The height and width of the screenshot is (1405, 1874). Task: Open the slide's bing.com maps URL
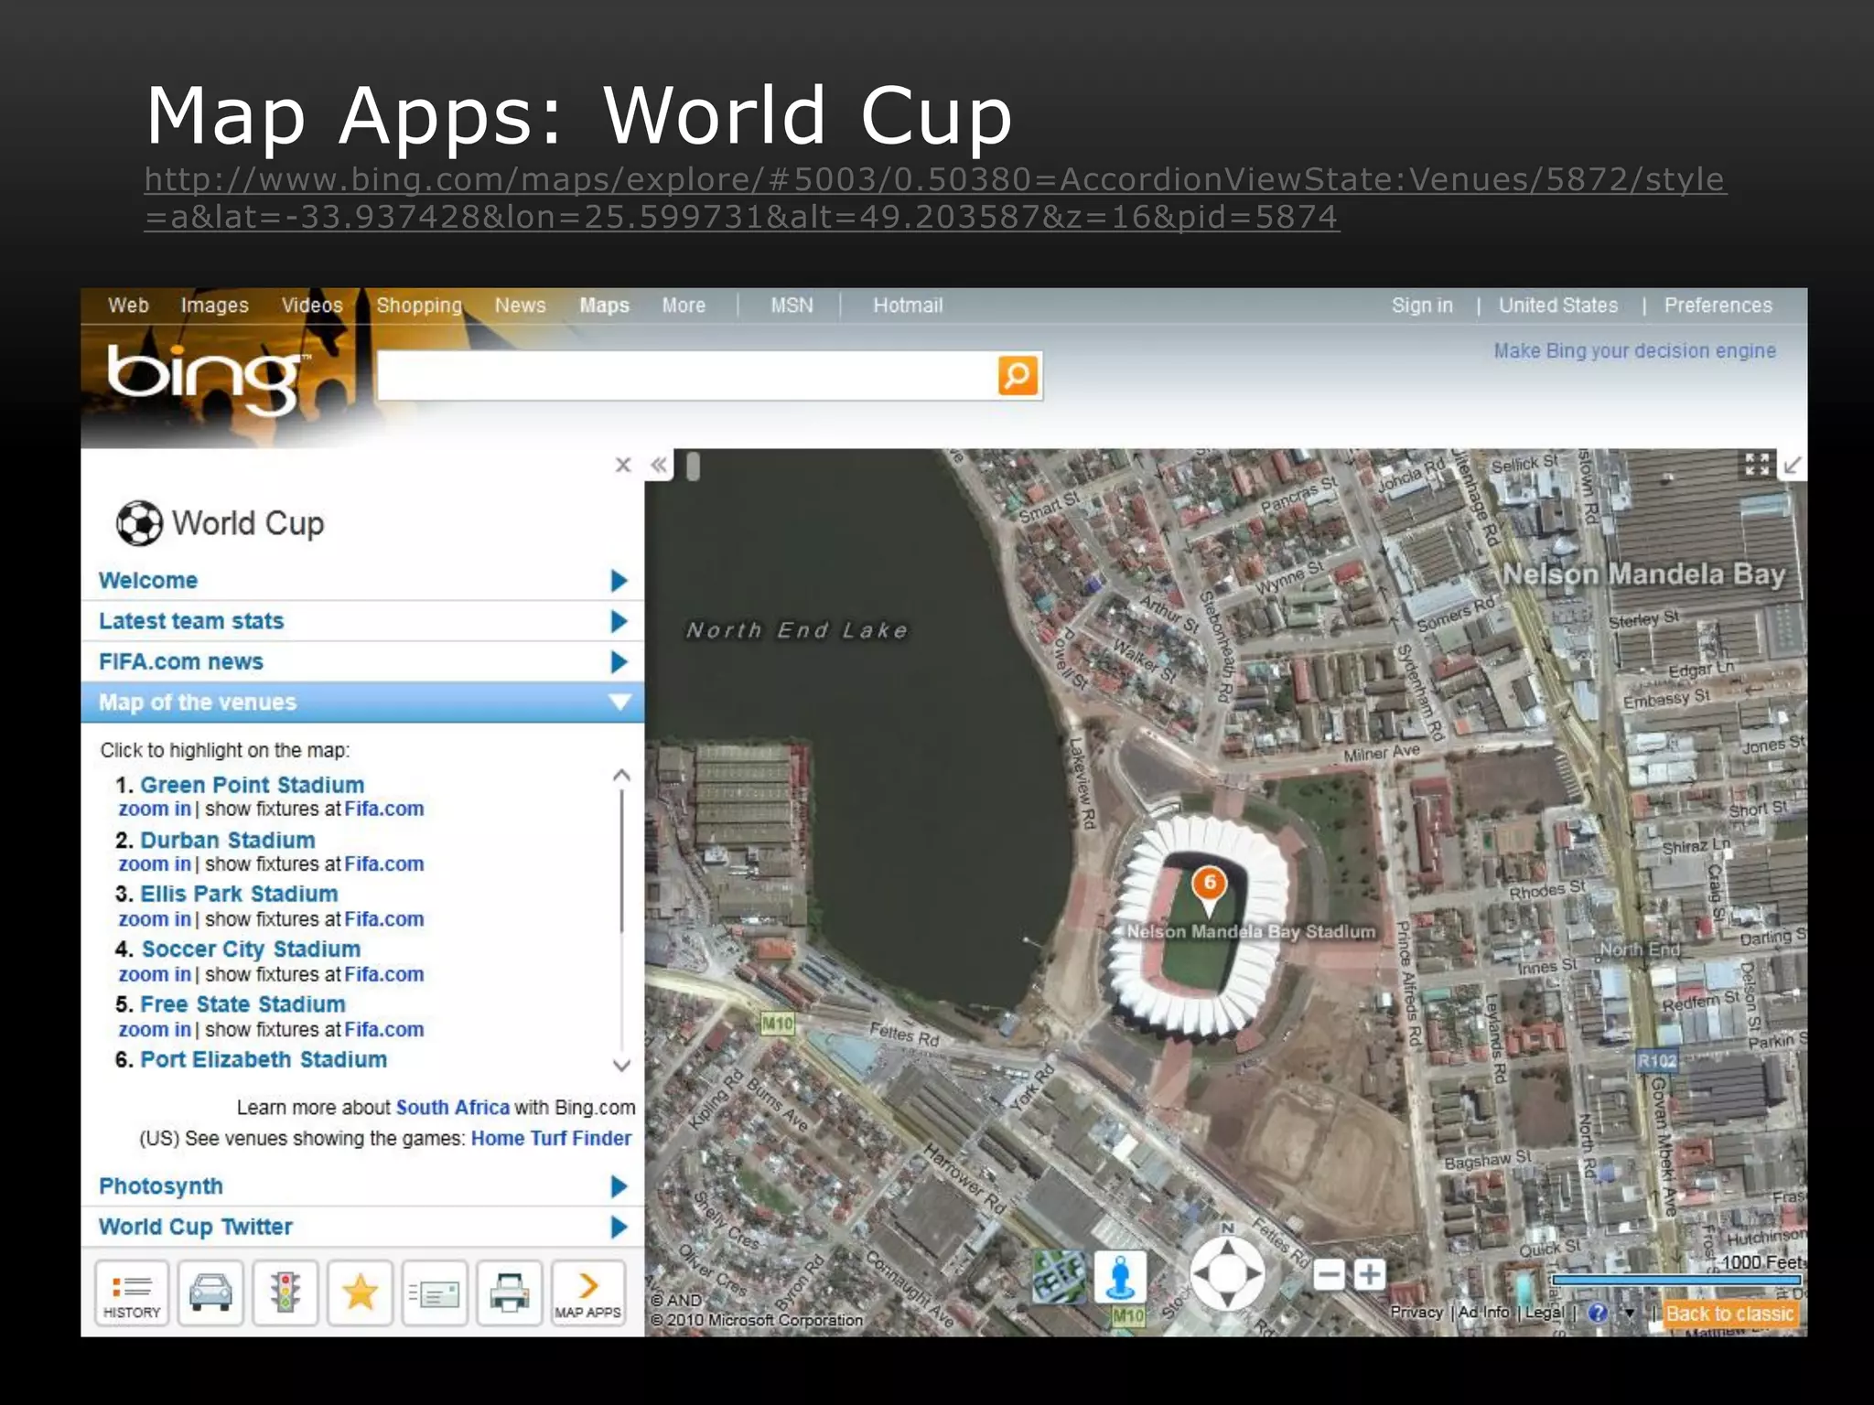(x=934, y=198)
